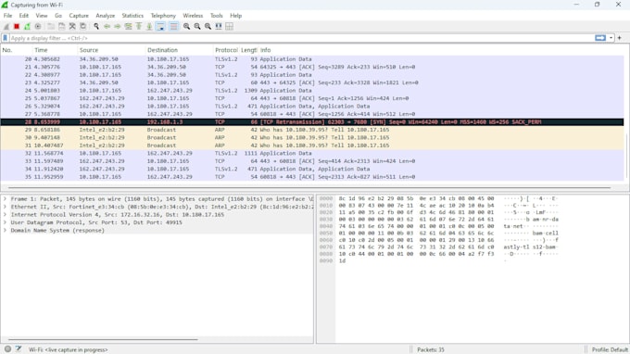Expand the Frame 1 details row
The width and height of the screenshot is (630, 354).
pyautogui.click(x=5, y=199)
